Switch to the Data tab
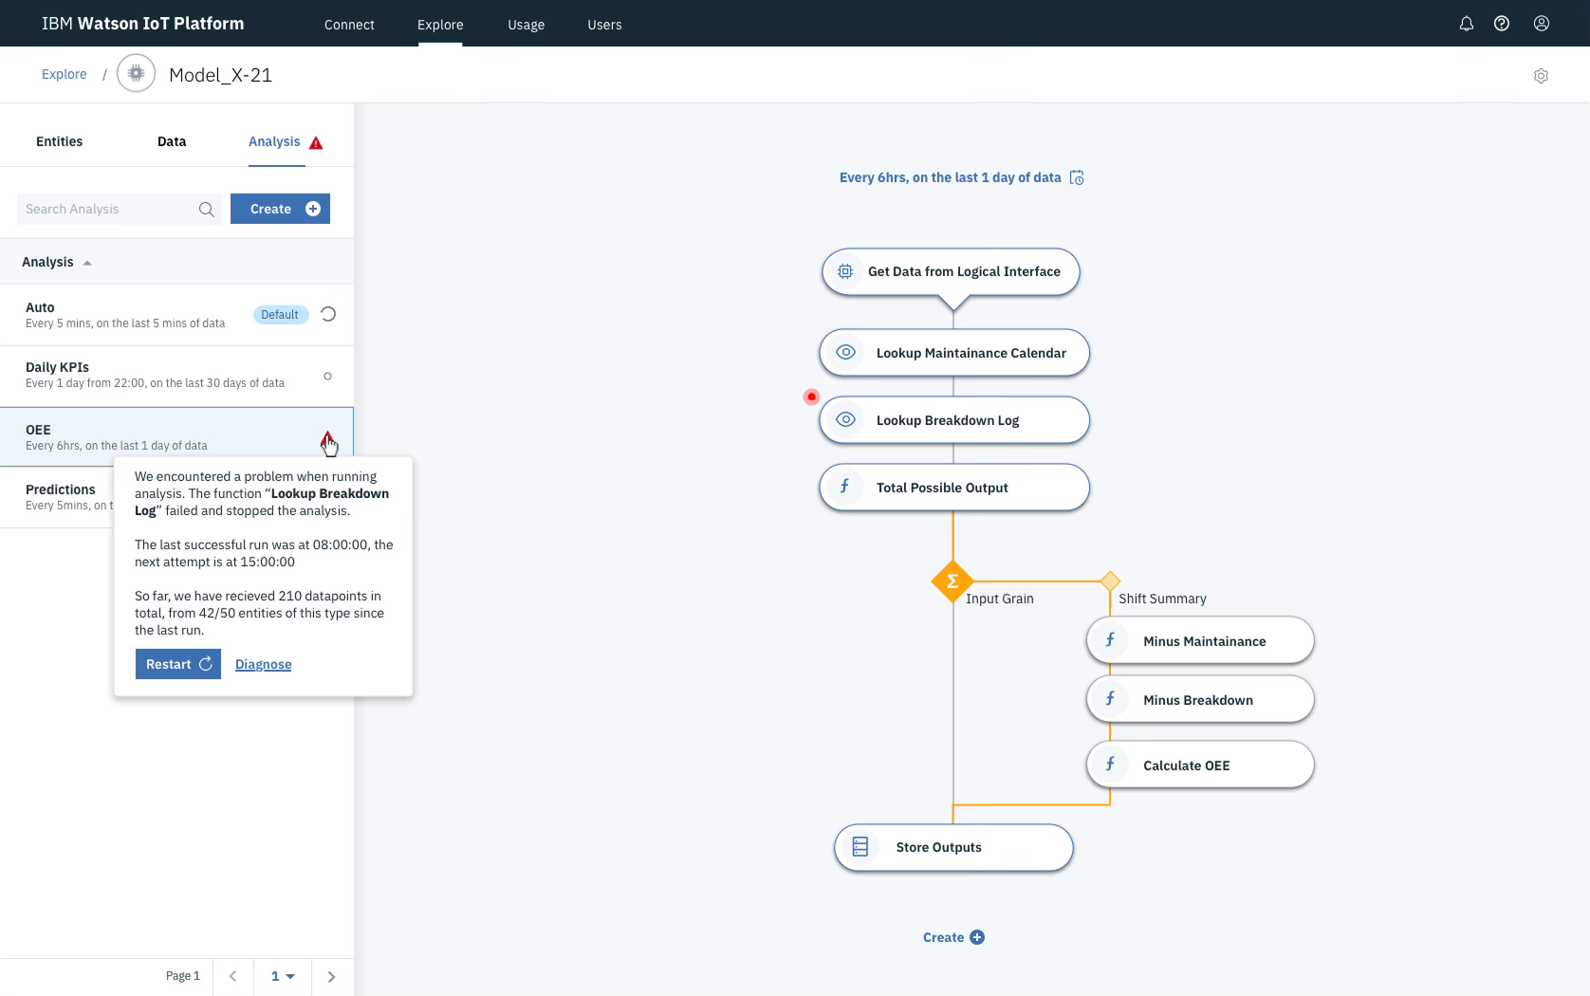 [x=172, y=141]
